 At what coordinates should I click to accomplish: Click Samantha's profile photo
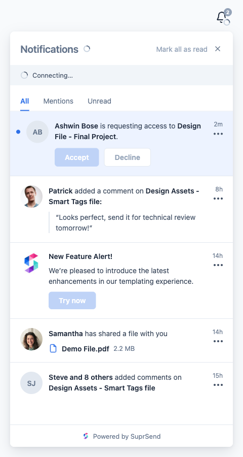pyautogui.click(x=31, y=339)
